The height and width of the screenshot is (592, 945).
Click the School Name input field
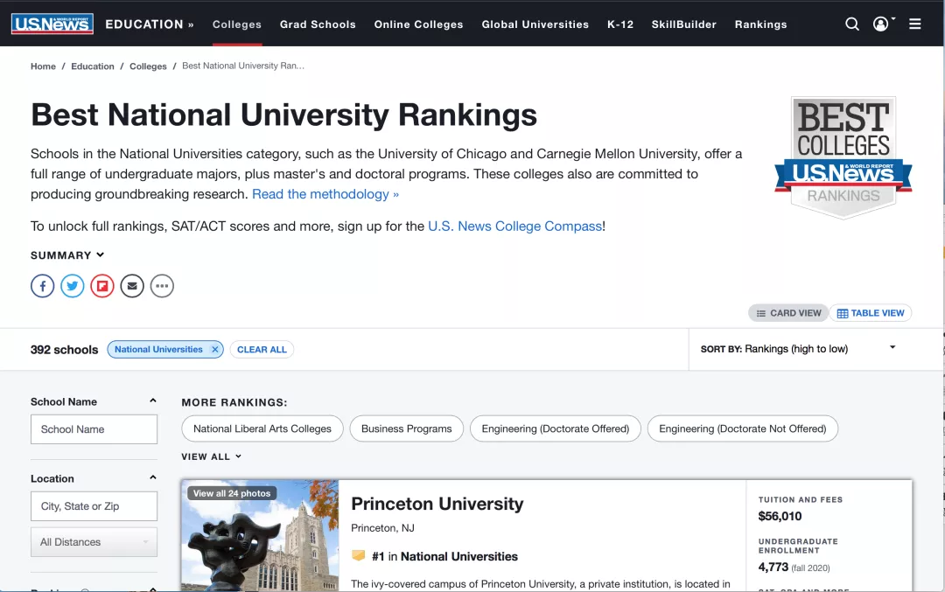[x=94, y=429]
